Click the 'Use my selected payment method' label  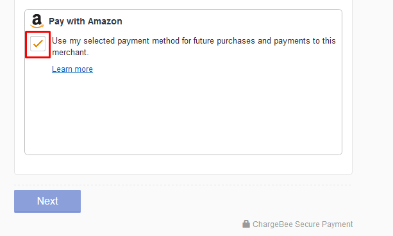(x=194, y=46)
